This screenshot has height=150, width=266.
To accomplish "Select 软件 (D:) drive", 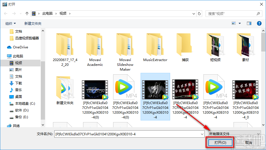I will pyautogui.click(x=19, y=110).
